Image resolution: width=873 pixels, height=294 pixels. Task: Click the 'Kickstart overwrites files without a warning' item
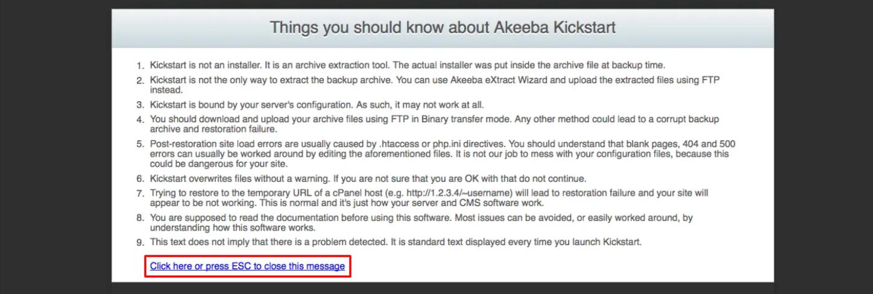(x=368, y=178)
